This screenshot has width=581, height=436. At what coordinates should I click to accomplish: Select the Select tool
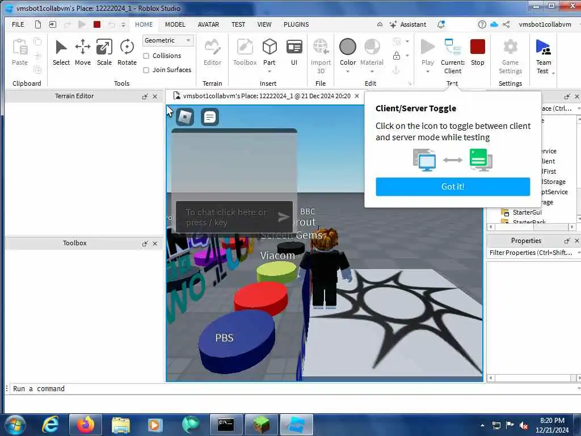pos(61,52)
